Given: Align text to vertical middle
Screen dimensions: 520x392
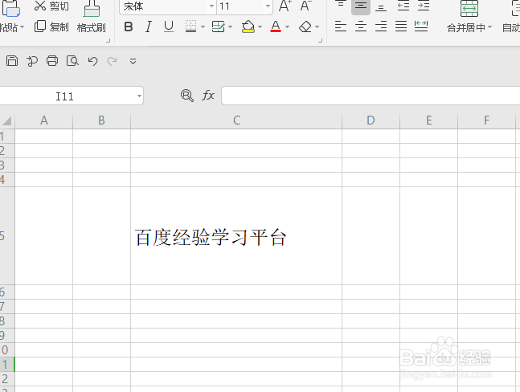Looking at the screenshot, I should (x=361, y=6).
